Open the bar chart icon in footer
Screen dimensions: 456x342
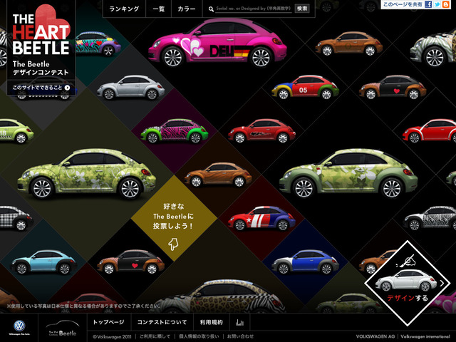(x=240, y=322)
